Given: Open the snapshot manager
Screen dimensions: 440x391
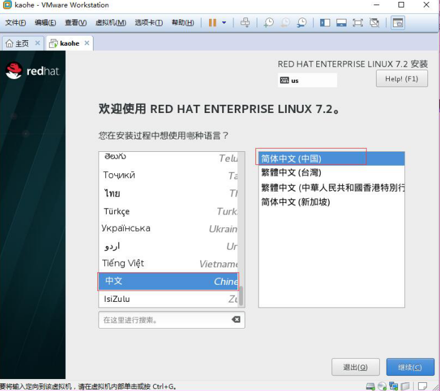Looking at the screenshot, I should 302,23.
